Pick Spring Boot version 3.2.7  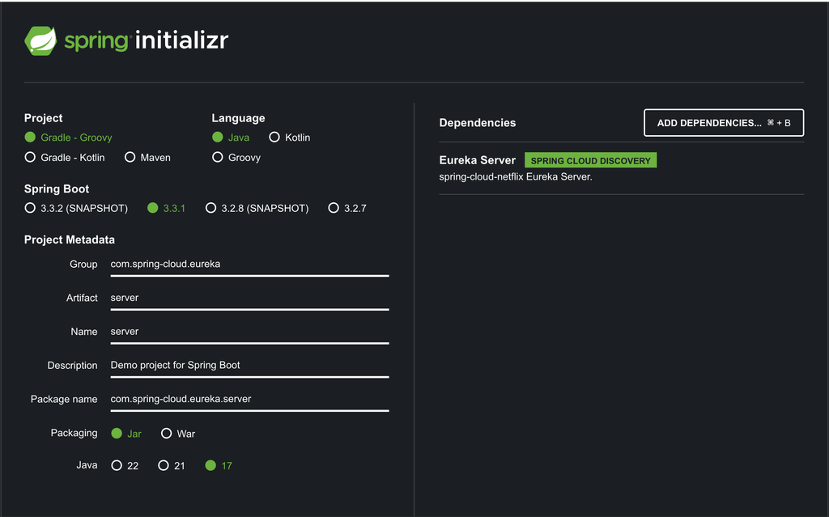point(347,208)
